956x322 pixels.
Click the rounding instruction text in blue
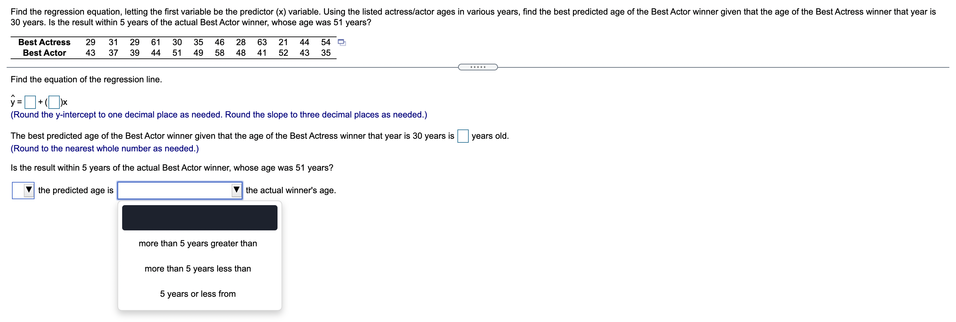[x=219, y=115]
